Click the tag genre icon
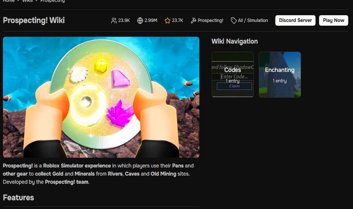The width and height of the screenshot is (353, 209). [x=234, y=20]
